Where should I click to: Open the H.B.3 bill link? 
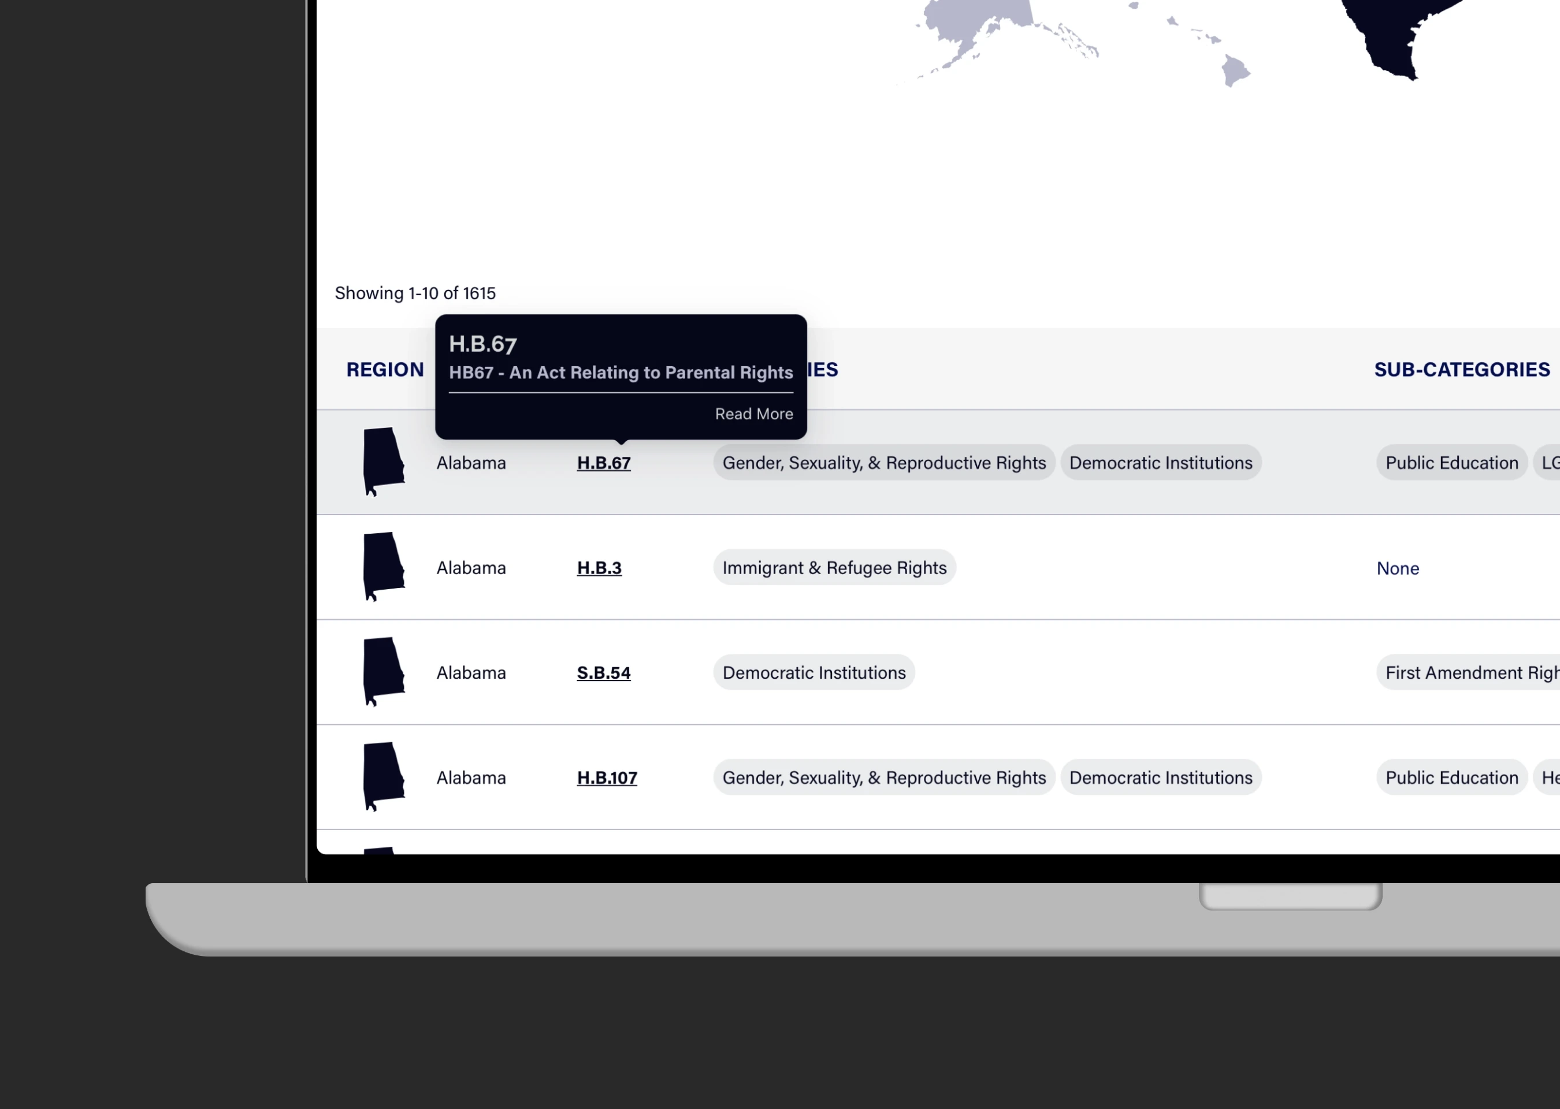[x=599, y=568]
